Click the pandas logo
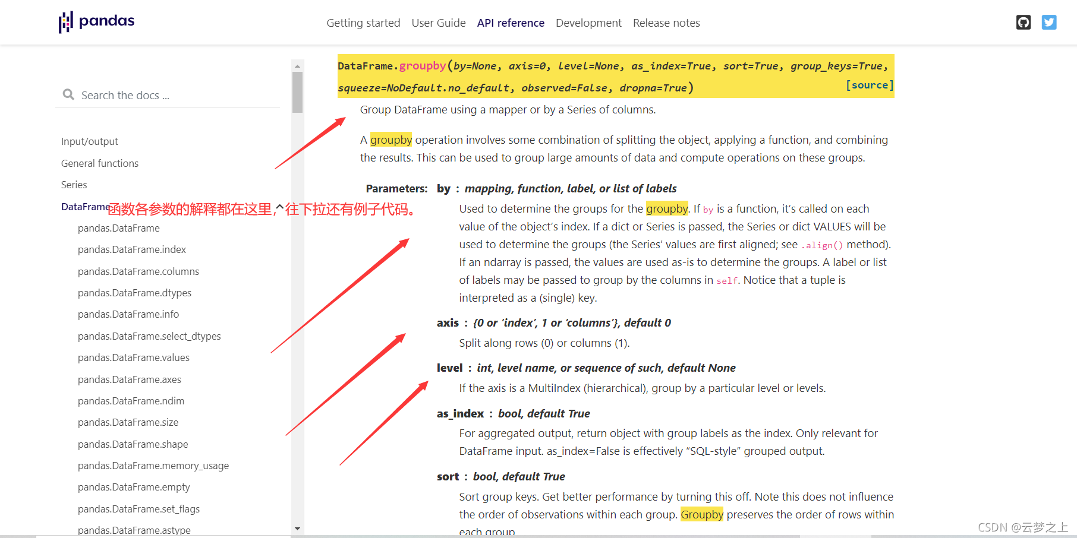 pyautogui.click(x=97, y=22)
